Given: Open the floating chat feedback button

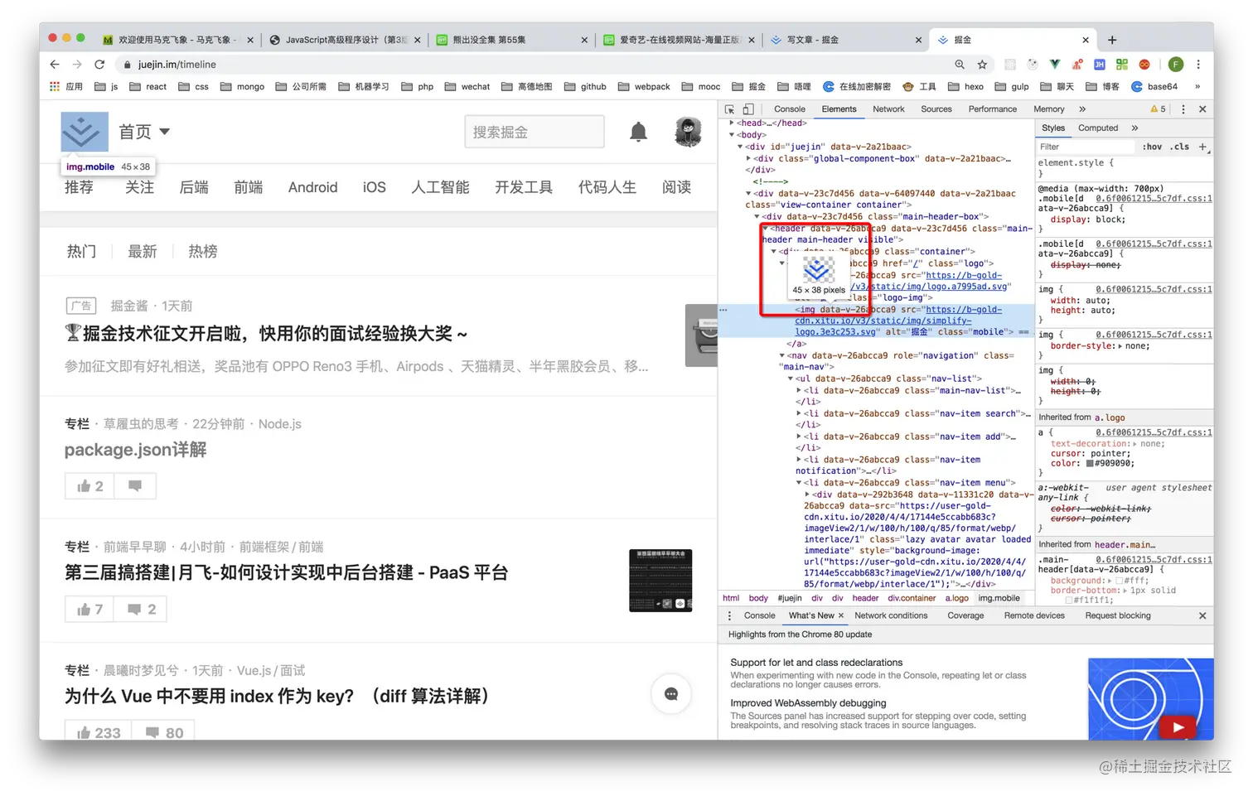Looking at the screenshot, I should 671,694.
